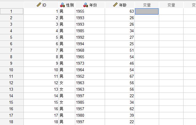Click the 年份 cell showing 1980
This screenshot has width=196, height=125.
pos(90,116)
